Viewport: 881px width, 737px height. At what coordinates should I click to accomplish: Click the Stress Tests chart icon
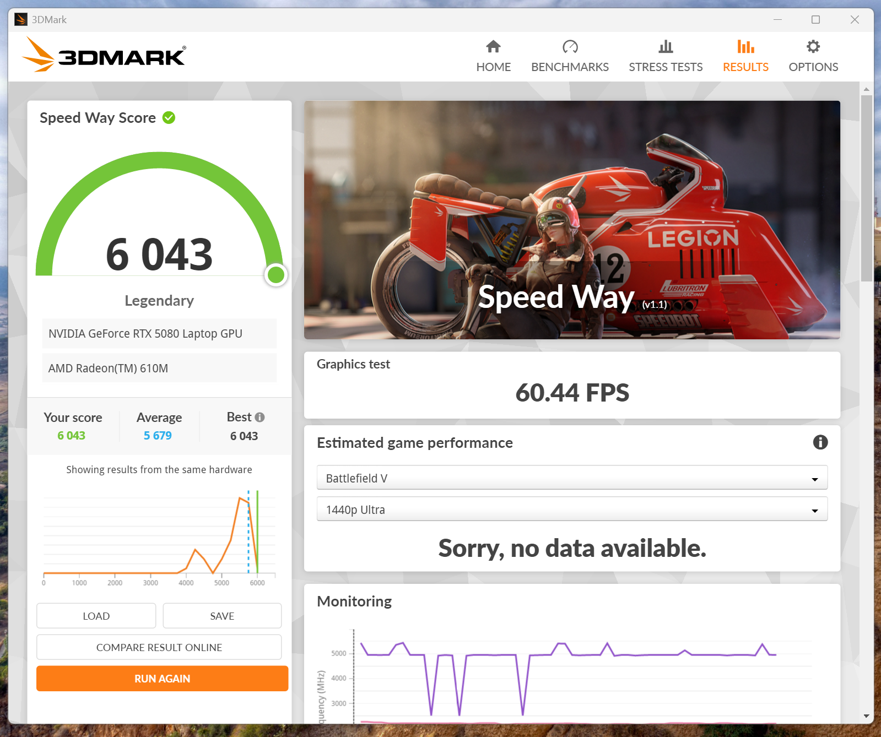click(x=666, y=47)
